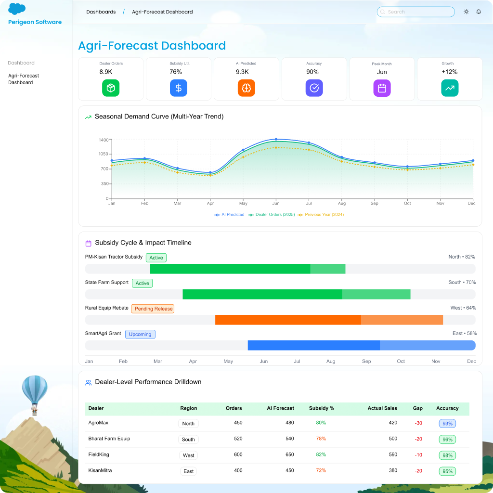
Task: Click the purple Peak Month calendar icon
Action: point(382,88)
